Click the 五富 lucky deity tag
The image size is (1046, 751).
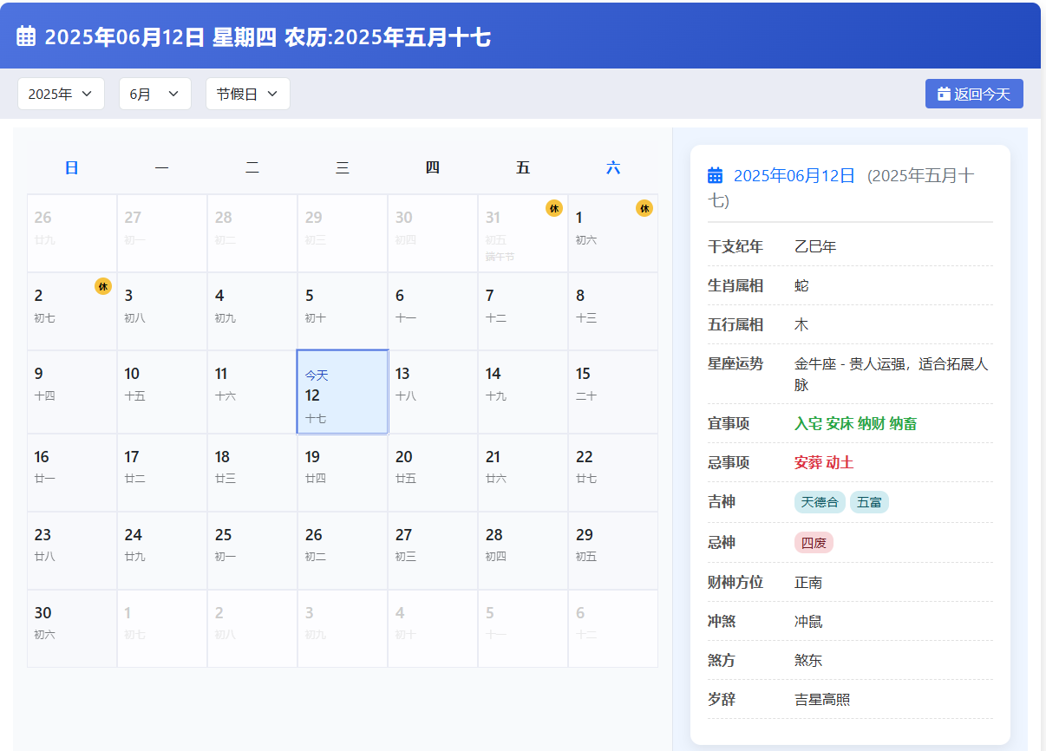[x=869, y=502]
